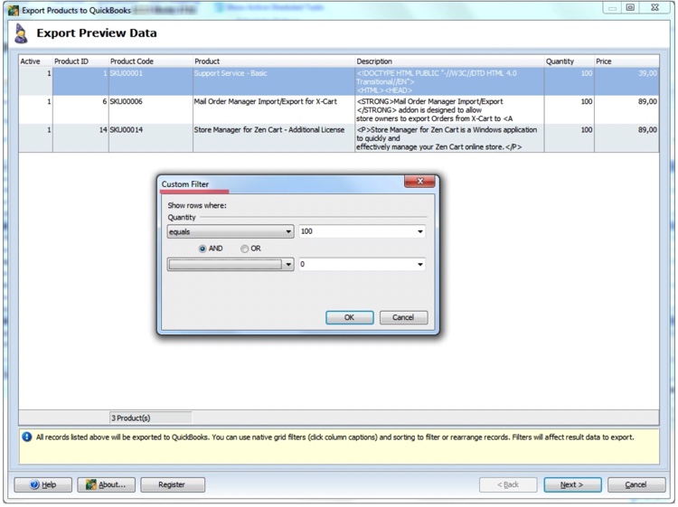678x507 pixels.
Task: Click the price 39,00 in the first row
Action: [x=626, y=81]
